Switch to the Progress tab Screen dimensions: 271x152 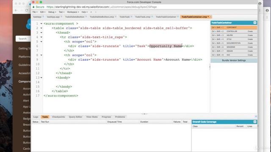tap(106, 117)
